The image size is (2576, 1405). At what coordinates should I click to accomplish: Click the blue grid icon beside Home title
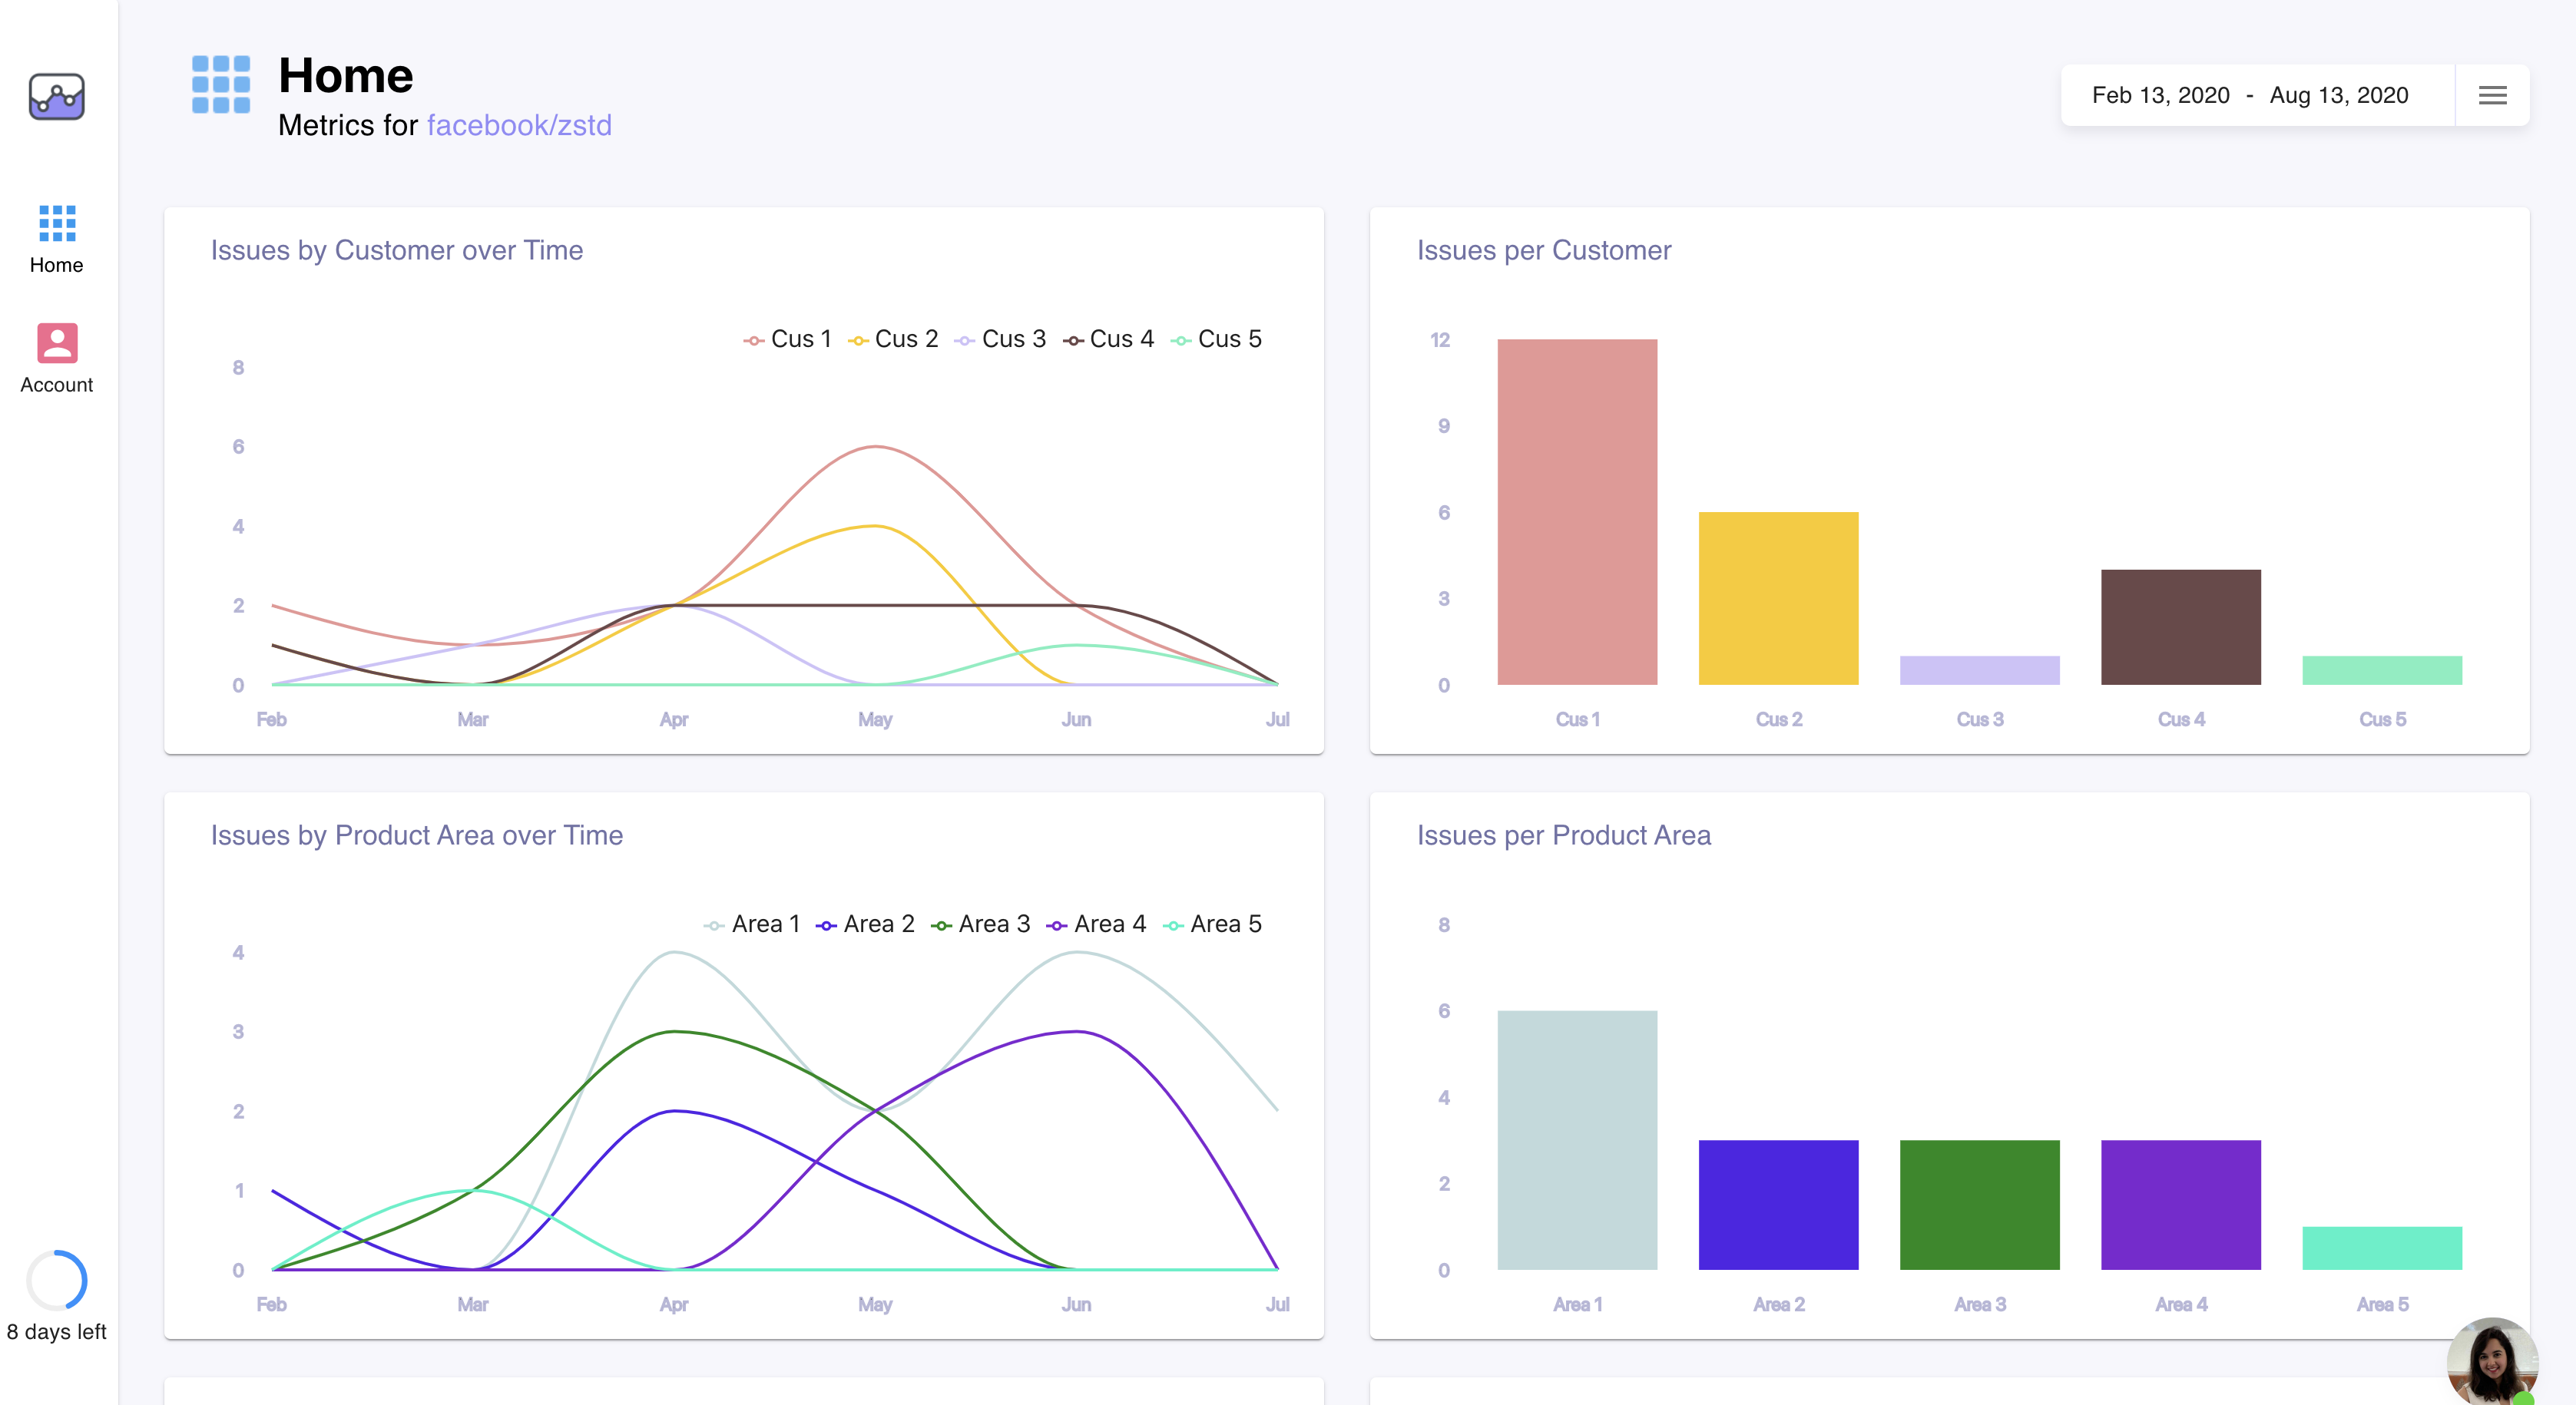pyautogui.click(x=221, y=84)
